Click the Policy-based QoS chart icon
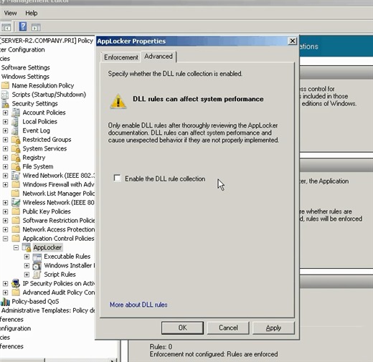This screenshot has height=362, width=373. point(5,302)
